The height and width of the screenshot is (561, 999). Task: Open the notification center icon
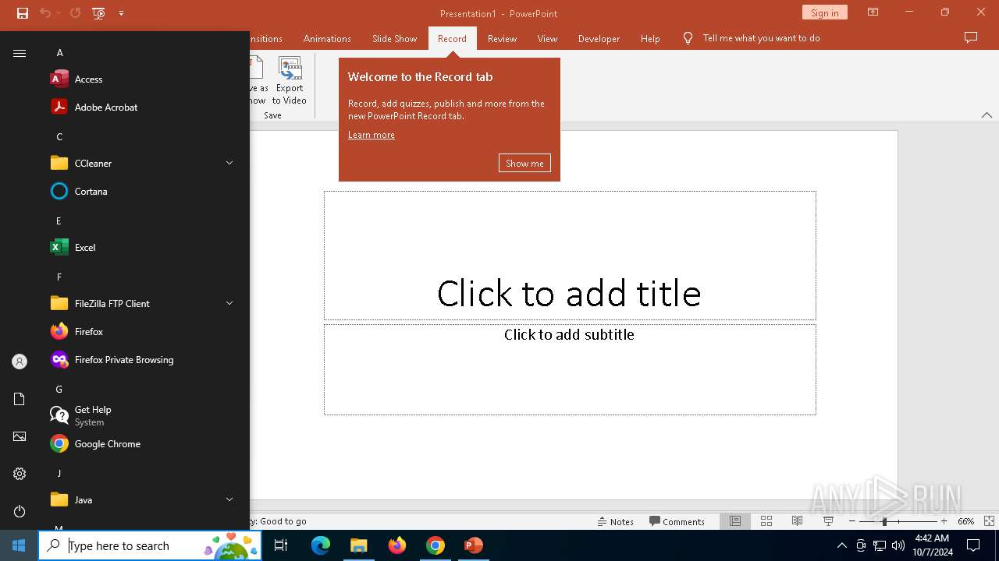pyautogui.click(x=973, y=545)
